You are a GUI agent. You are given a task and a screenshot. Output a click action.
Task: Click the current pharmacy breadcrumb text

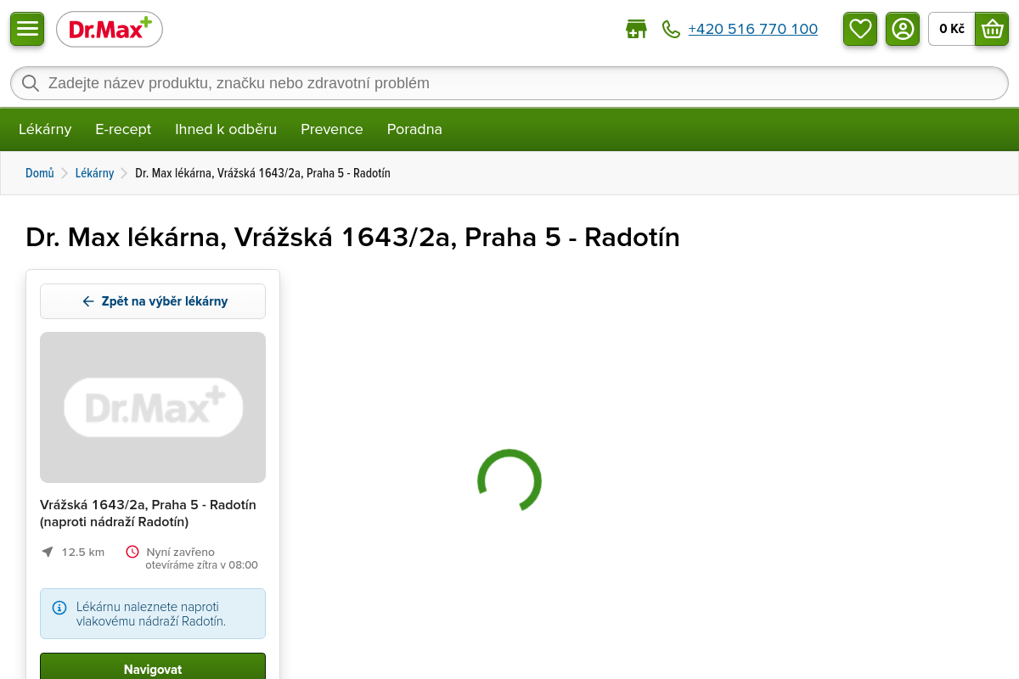point(262,173)
